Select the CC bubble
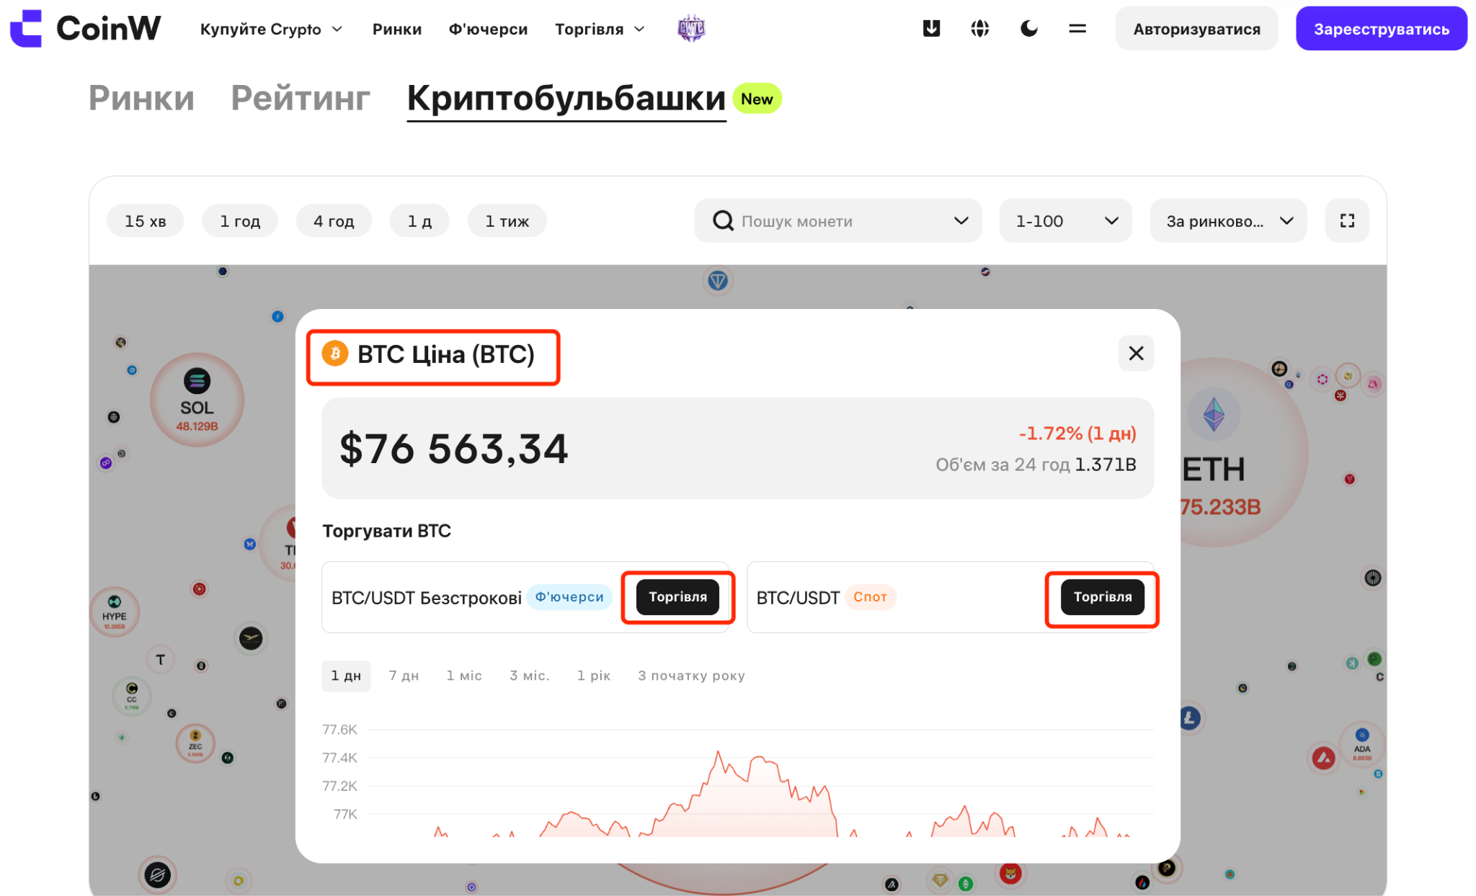Screen dimensions: 1476x896 coord(132,696)
